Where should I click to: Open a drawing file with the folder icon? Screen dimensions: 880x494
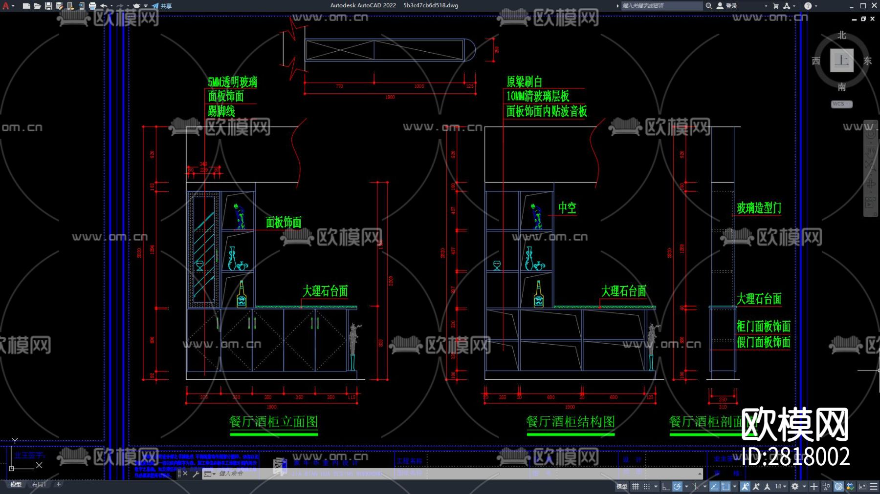[x=37, y=6]
